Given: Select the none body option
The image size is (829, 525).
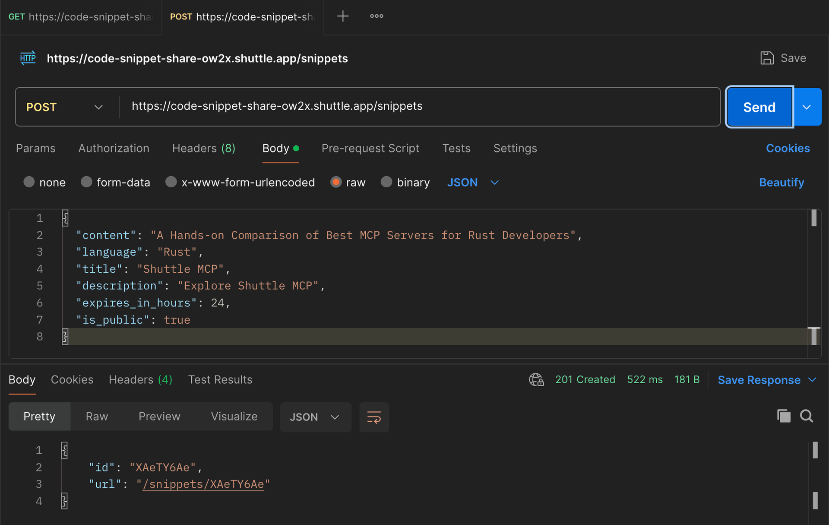Looking at the screenshot, I should pyautogui.click(x=29, y=182).
